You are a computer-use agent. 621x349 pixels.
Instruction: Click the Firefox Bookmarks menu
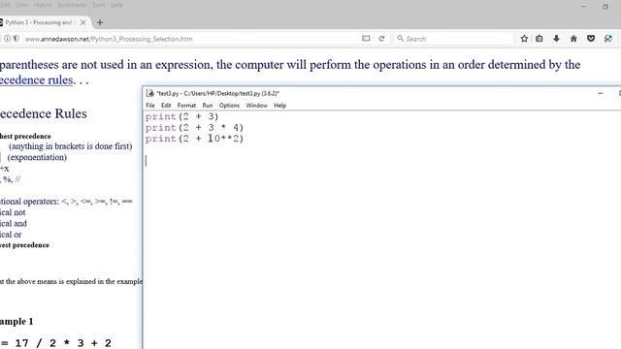72,5
